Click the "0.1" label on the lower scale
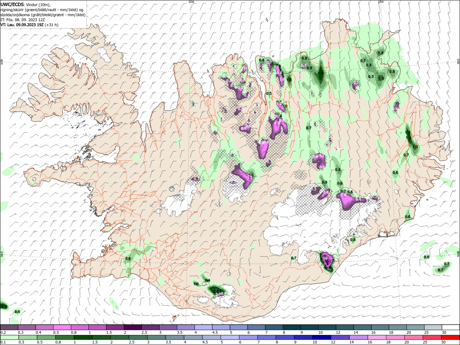The image size is (460, 345). coord(3,342)
